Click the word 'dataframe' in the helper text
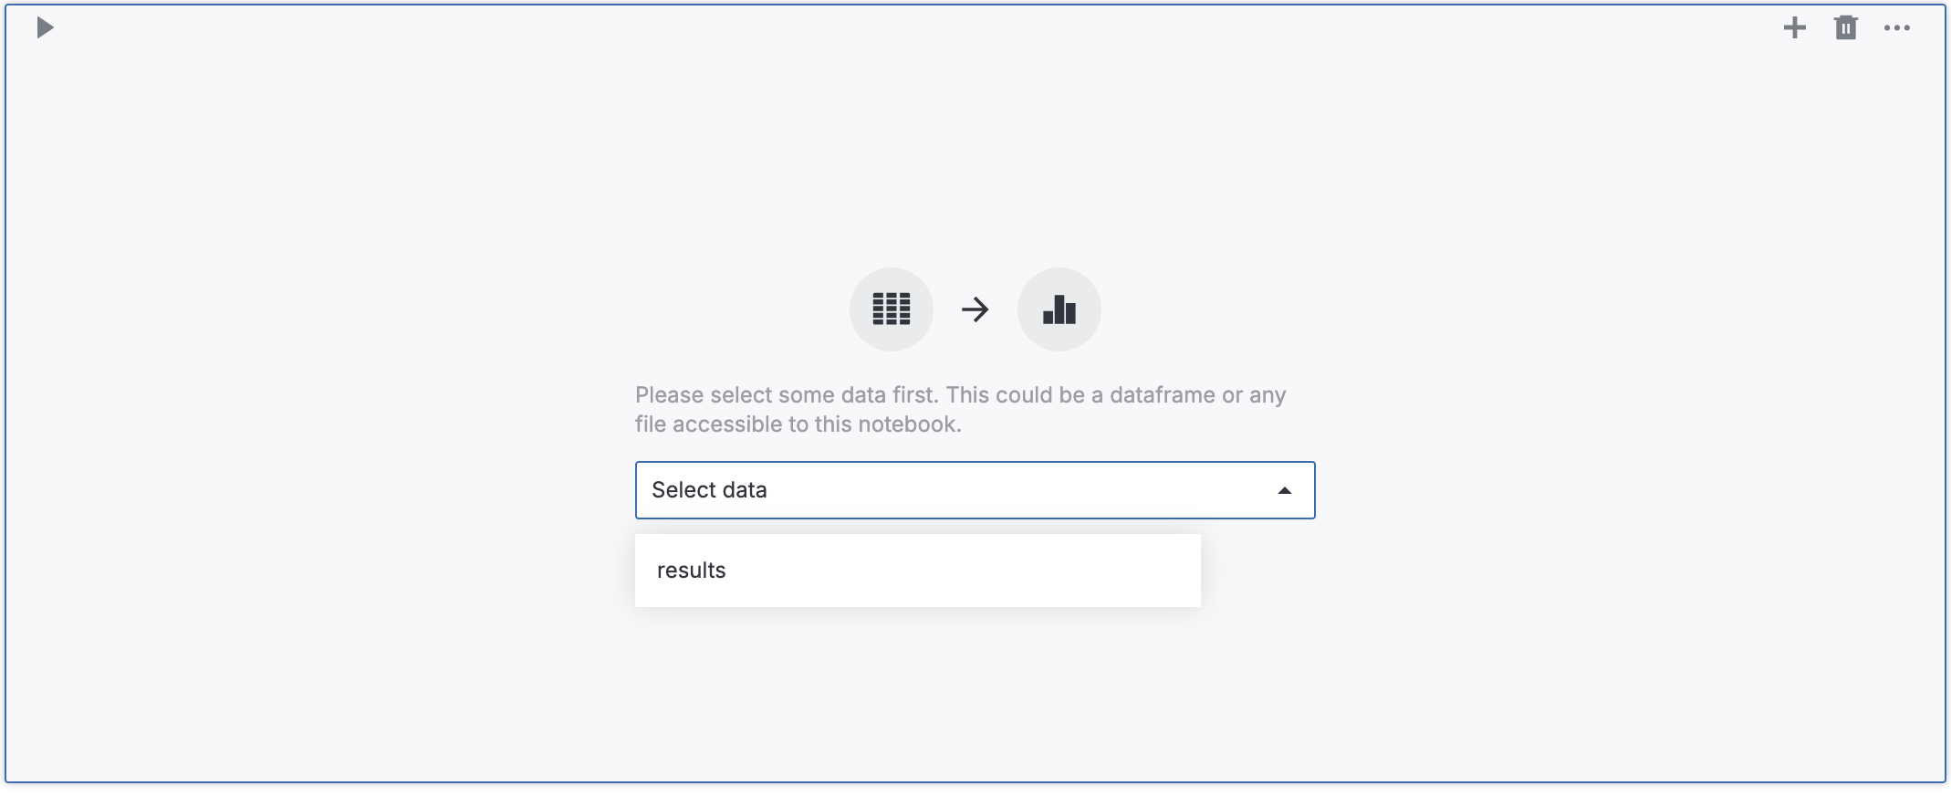Viewport: 1951px width, 796px height. point(1162,395)
